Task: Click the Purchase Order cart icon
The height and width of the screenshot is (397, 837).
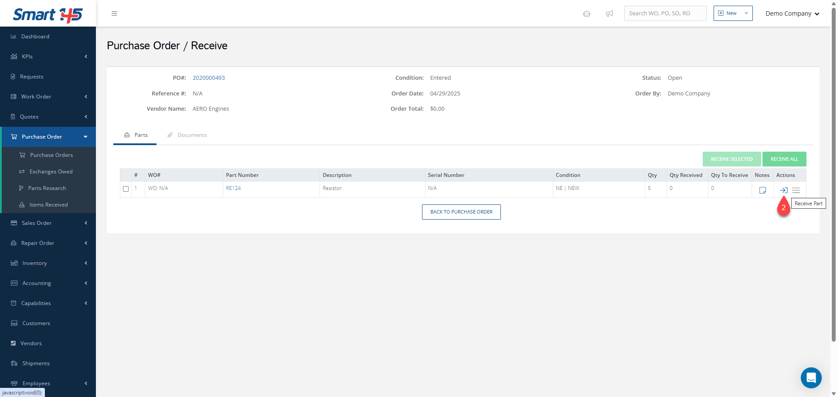Action: point(14,137)
